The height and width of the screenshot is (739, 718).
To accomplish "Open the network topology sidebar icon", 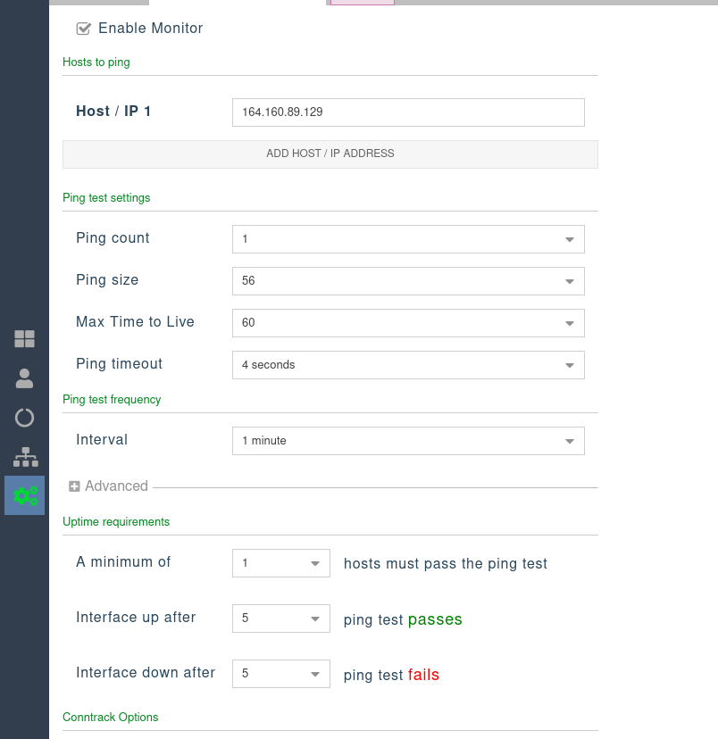I will pos(24,457).
